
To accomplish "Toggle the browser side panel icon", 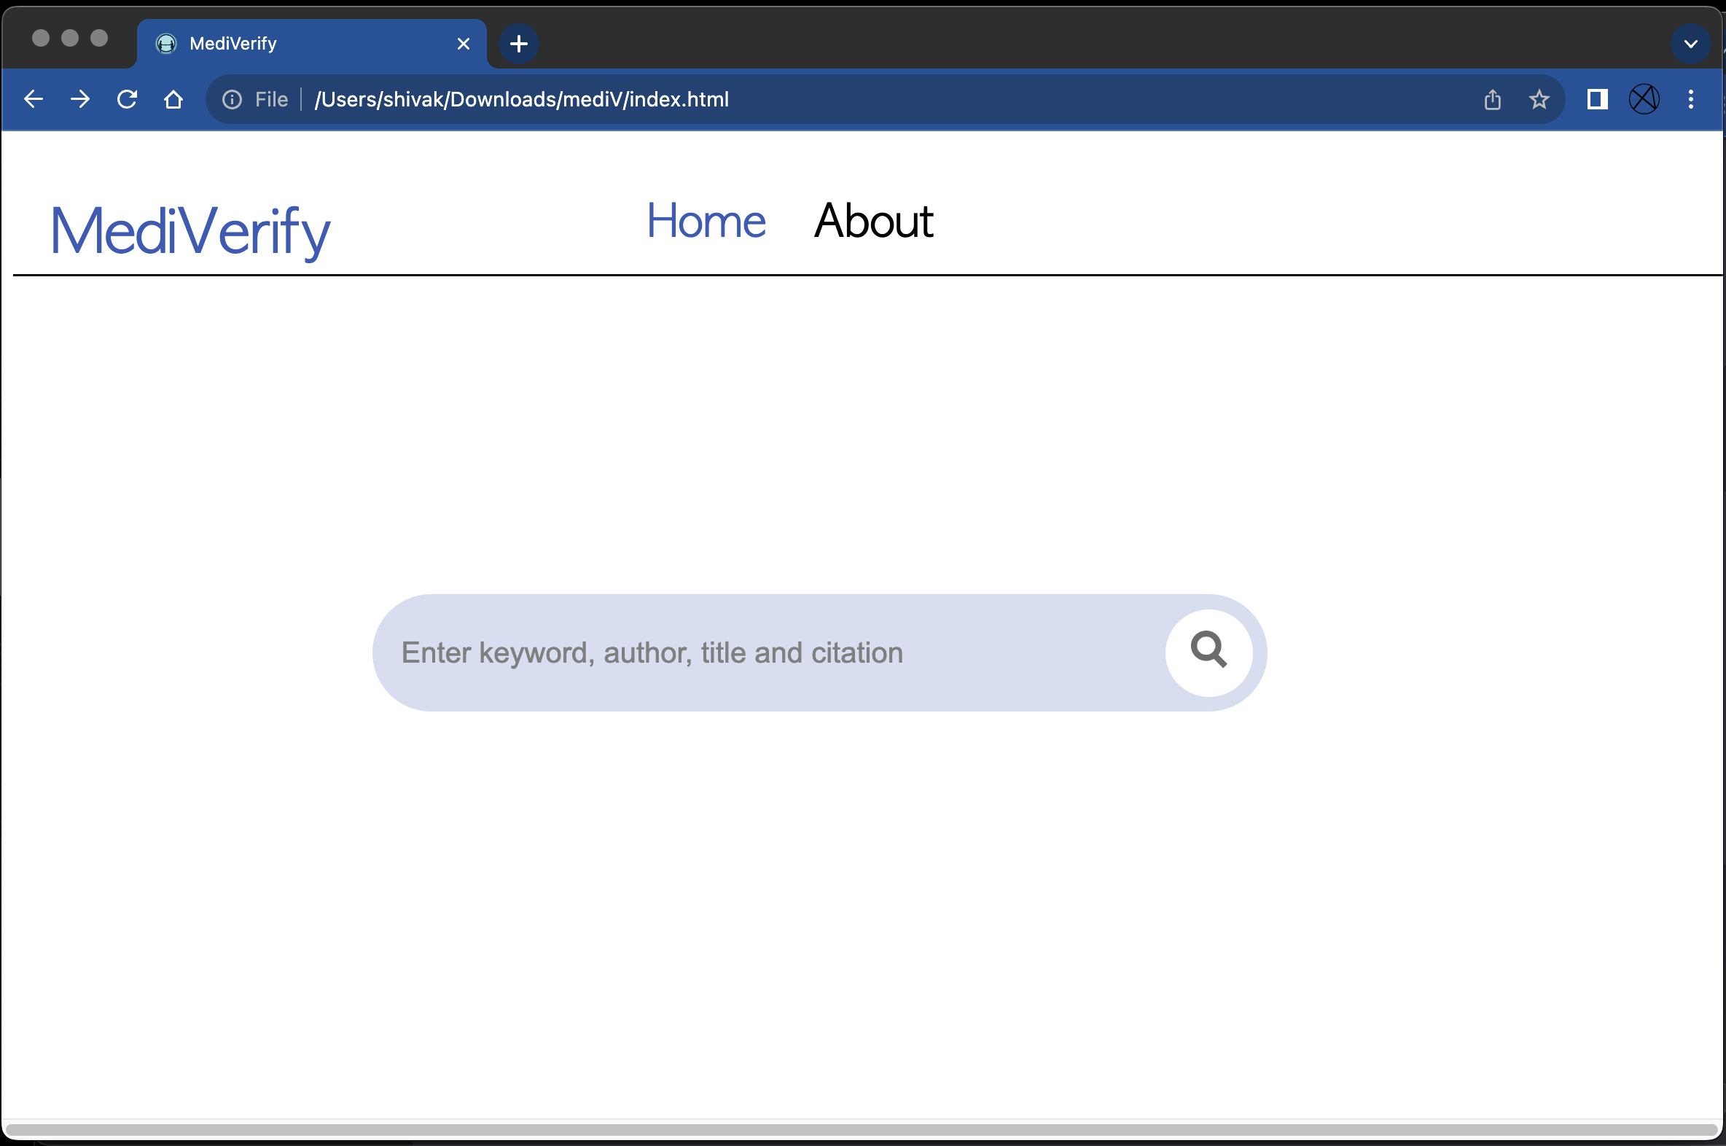I will pos(1598,99).
